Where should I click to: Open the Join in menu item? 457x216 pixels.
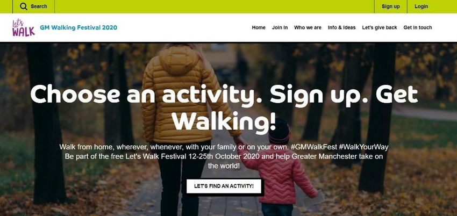tap(280, 27)
